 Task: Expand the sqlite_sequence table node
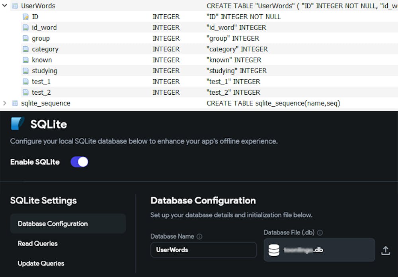click(4, 103)
